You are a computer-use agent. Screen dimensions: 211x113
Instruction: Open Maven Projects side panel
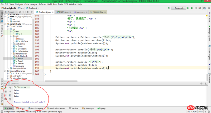pyautogui.click(x=209, y=52)
